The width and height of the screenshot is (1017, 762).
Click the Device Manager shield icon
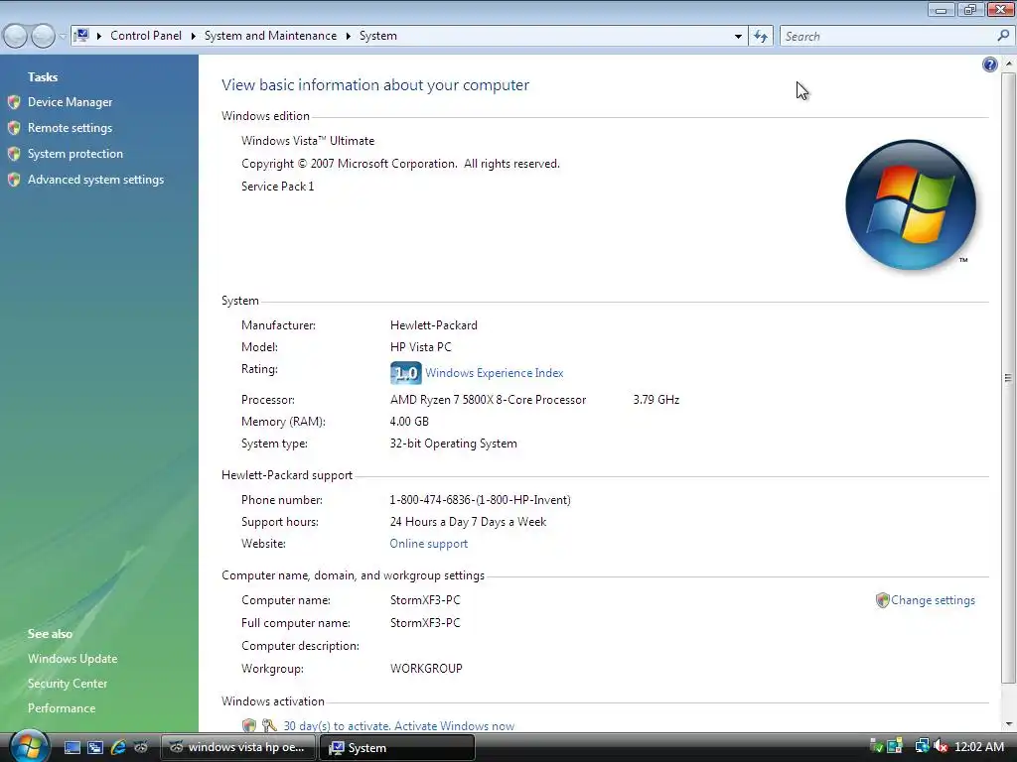tap(14, 102)
